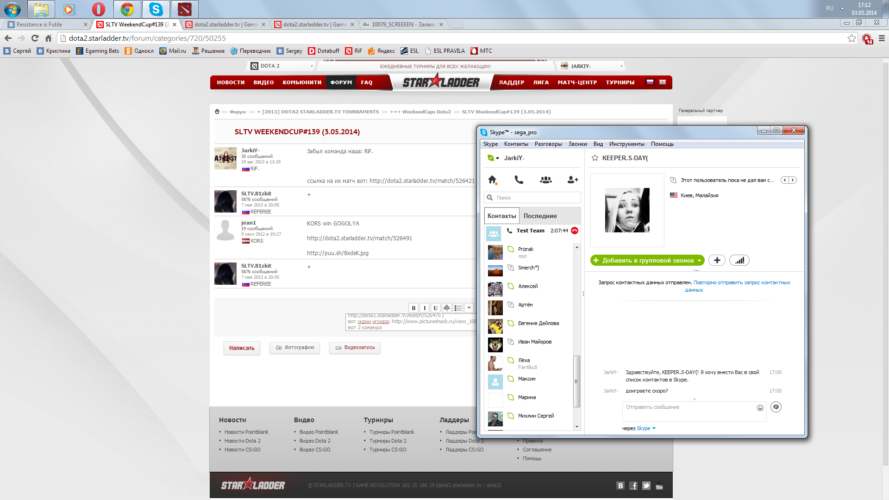Open the ФОРУМ navigation item

tap(341, 82)
